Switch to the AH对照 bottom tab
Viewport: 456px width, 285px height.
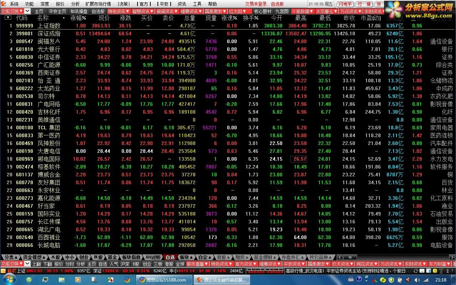[153, 257]
